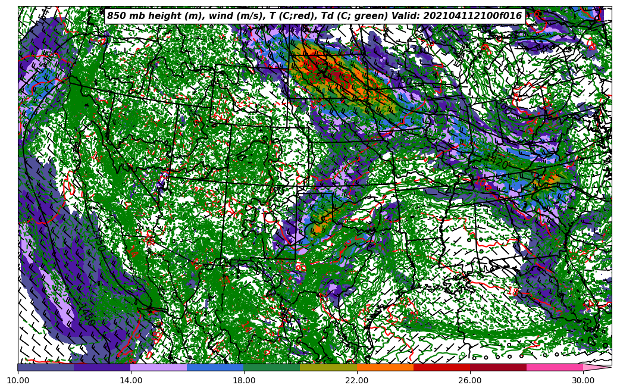The image size is (617, 391).
Task: Click the 26.00 colorbar tick label
Action: [x=470, y=380]
